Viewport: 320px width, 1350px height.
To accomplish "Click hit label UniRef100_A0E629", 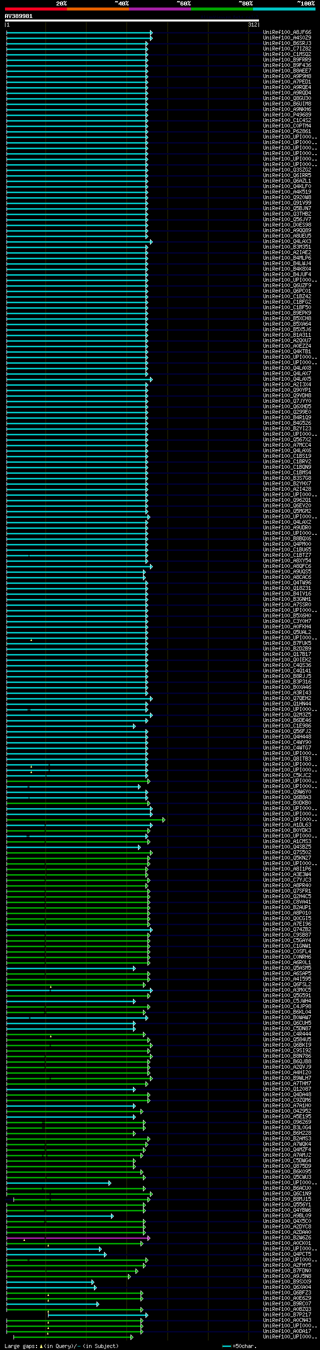I will 287,1298.
